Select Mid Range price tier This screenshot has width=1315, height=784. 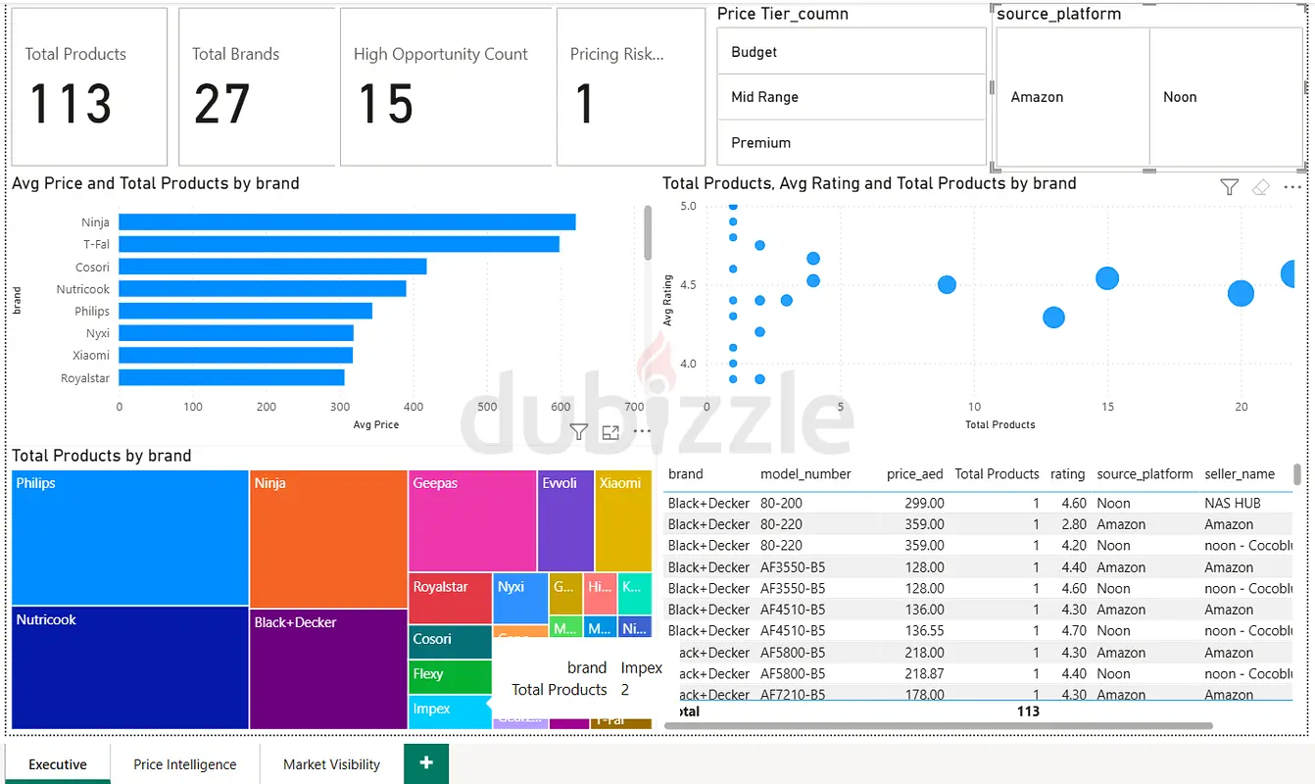852,97
